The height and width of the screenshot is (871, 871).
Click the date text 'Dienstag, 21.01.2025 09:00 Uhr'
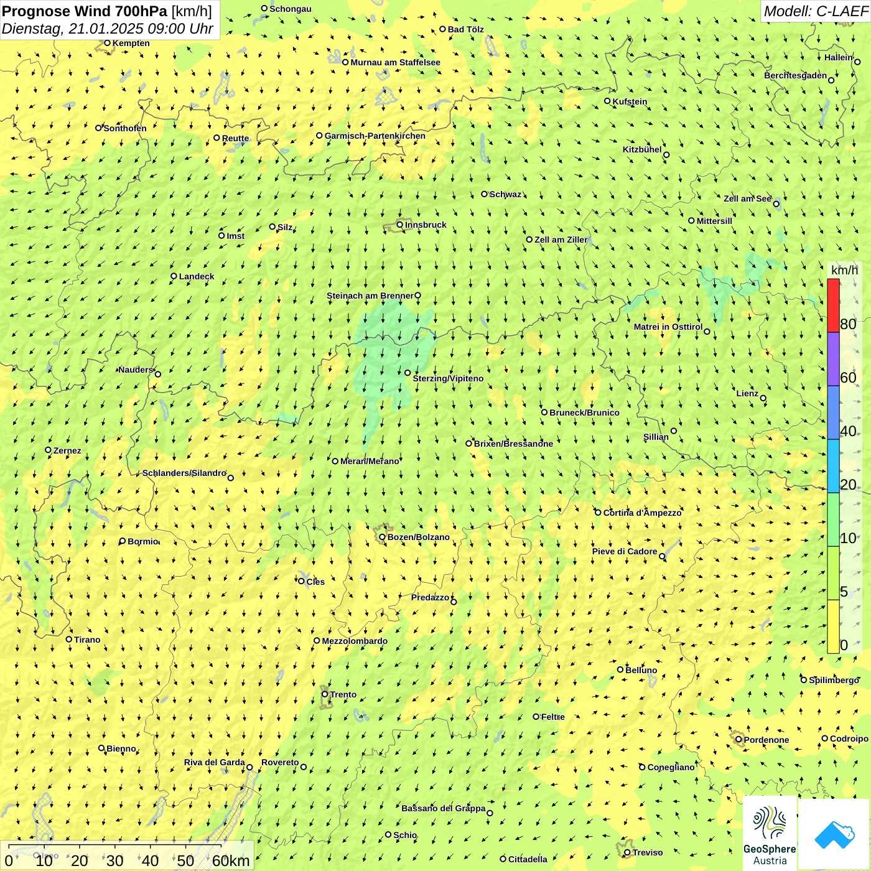coord(107,29)
